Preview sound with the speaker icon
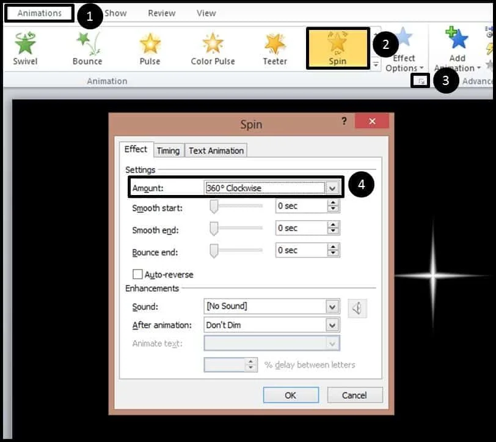 [357, 308]
